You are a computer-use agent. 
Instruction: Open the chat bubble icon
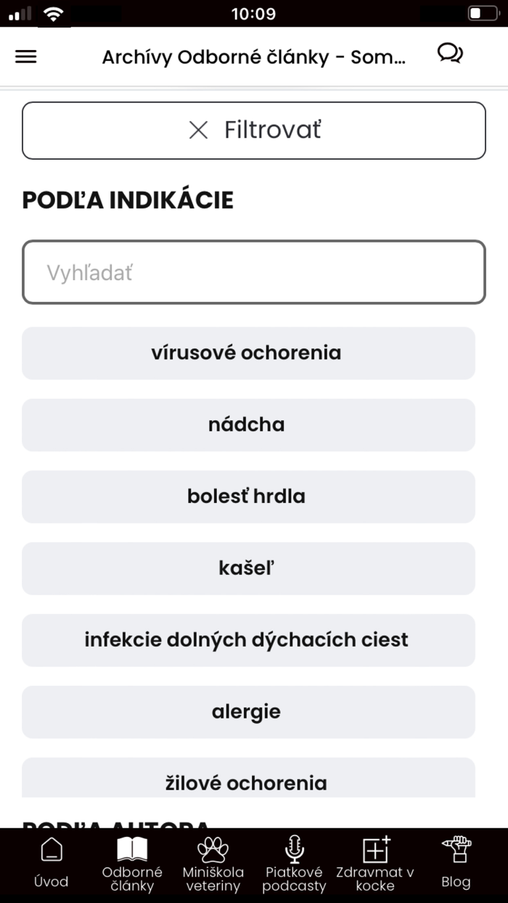[451, 54]
